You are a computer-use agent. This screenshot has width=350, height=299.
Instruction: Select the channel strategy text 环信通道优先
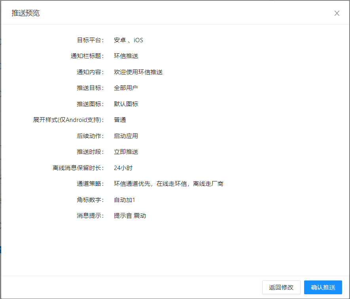132,184
